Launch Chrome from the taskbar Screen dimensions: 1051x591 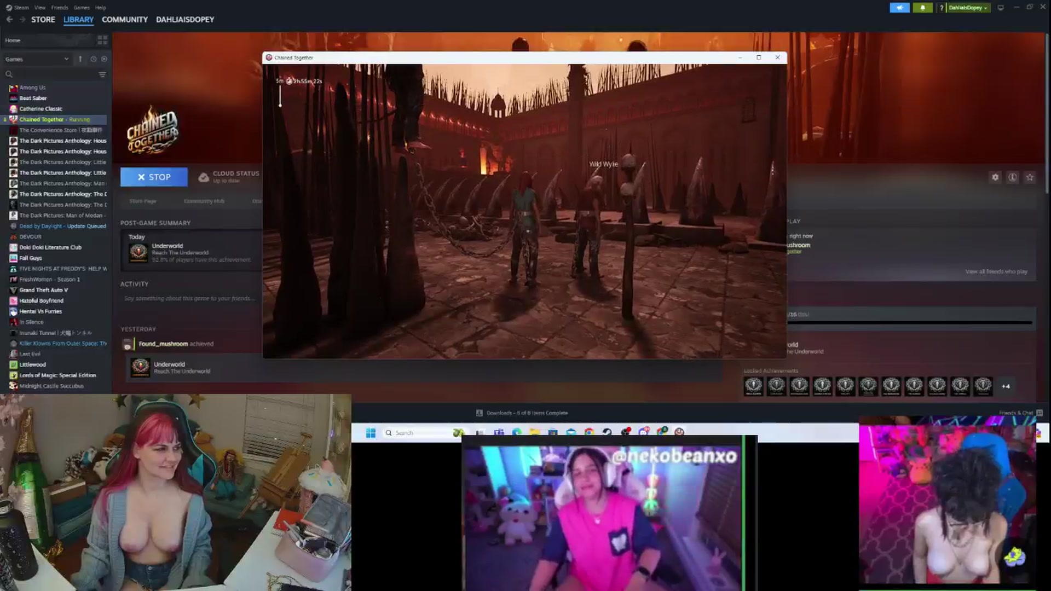[589, 432]
